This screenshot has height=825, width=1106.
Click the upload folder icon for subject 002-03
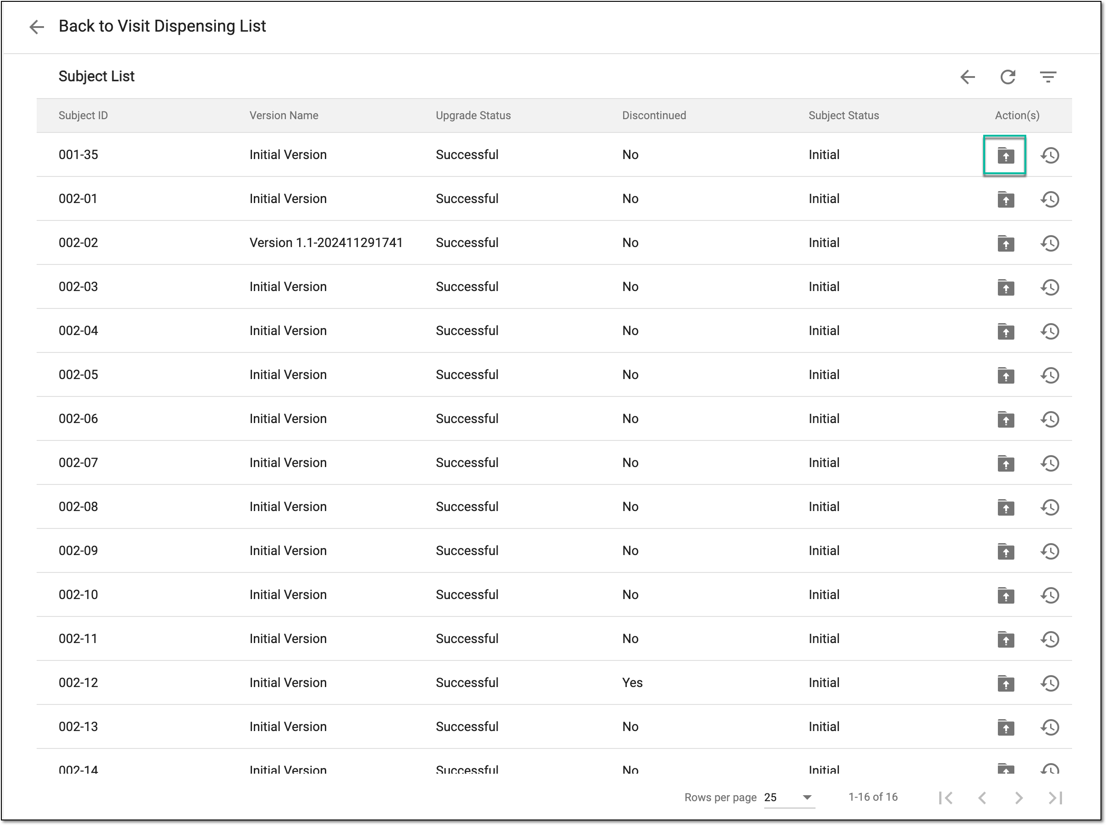click(1005, 287)
